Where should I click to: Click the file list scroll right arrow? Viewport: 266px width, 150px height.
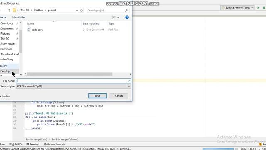130,74
